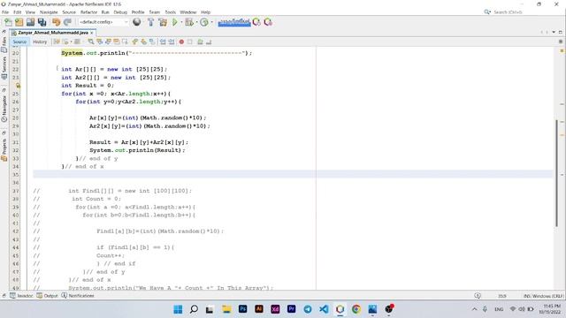566x318 pixels.
Task: Open the Navigator side panel tab
Action: point(4,110)
